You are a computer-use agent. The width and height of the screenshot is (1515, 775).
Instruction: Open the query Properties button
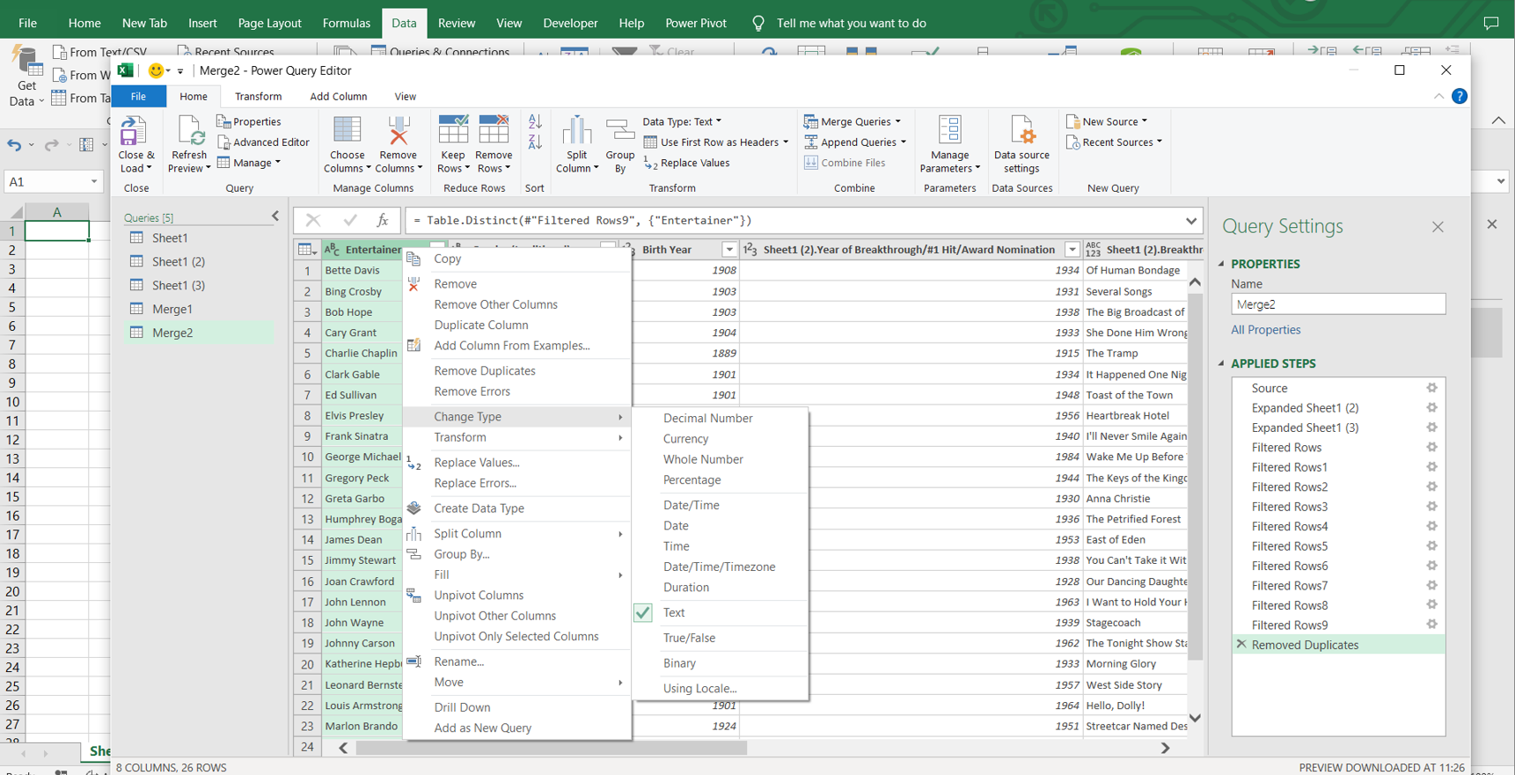[249, 121]
